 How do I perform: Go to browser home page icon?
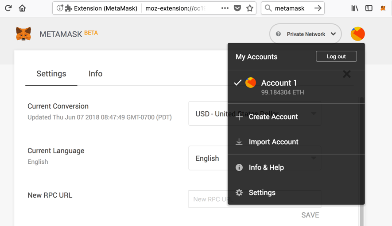22,8
